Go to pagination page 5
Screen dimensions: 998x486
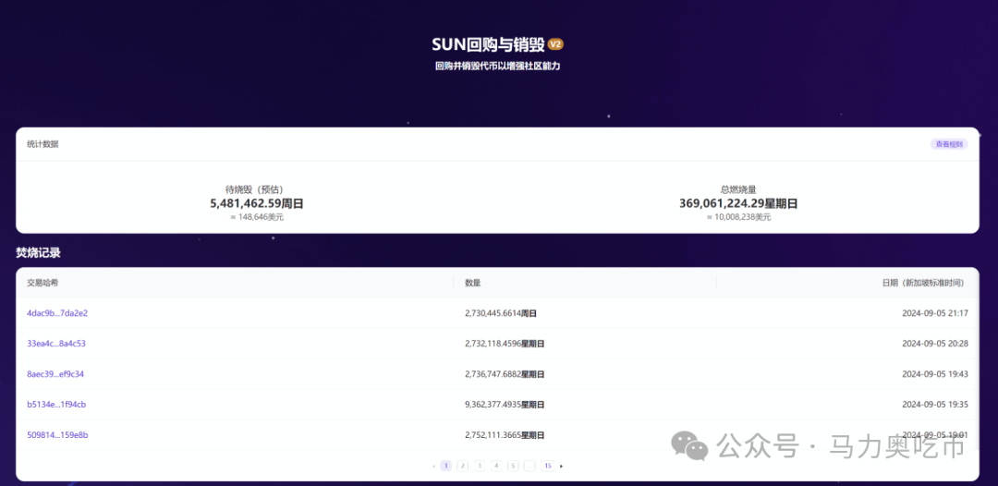513,466
